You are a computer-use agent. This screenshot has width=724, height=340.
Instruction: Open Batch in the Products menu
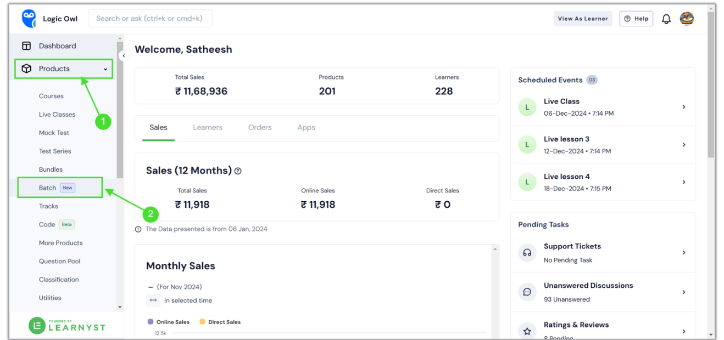[48, 188]
